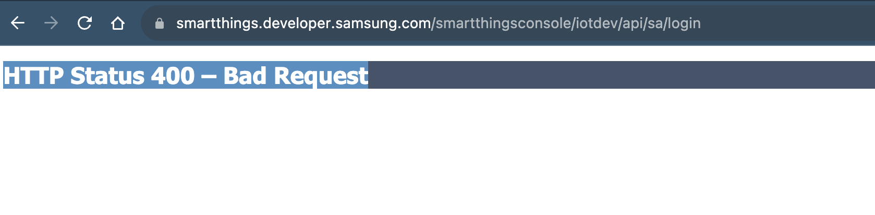Click the "HTTP Status 400 – Bad Request" heading

pos(186,75)
